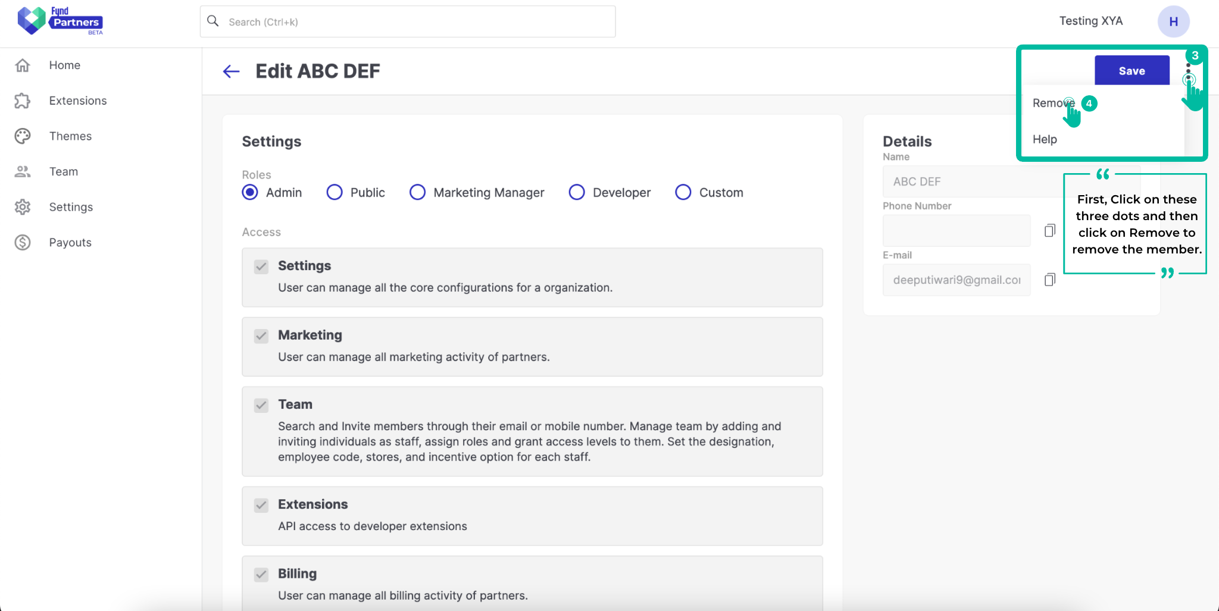Click the Save button
The width and height of the screenshot is (1219, 611).
click(x=1132, y=71)
